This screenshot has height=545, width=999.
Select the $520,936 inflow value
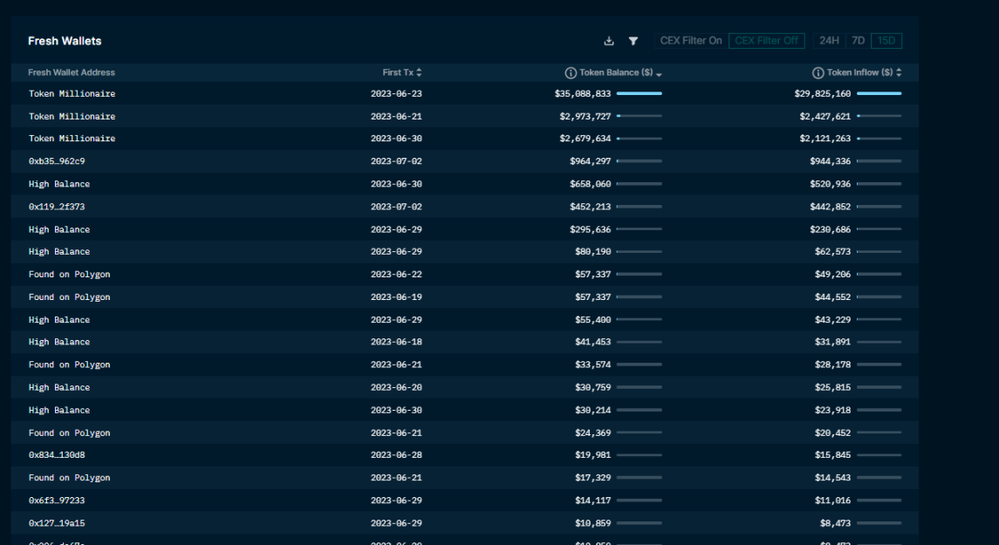tap(830, 184)
